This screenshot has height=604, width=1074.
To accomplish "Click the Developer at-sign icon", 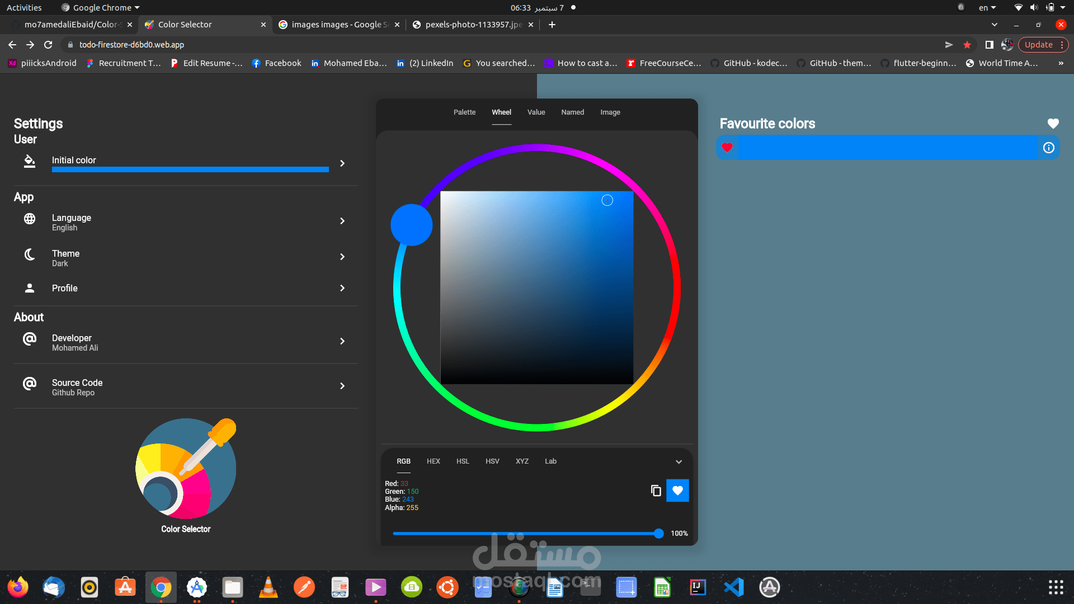I will coord(30,339).
